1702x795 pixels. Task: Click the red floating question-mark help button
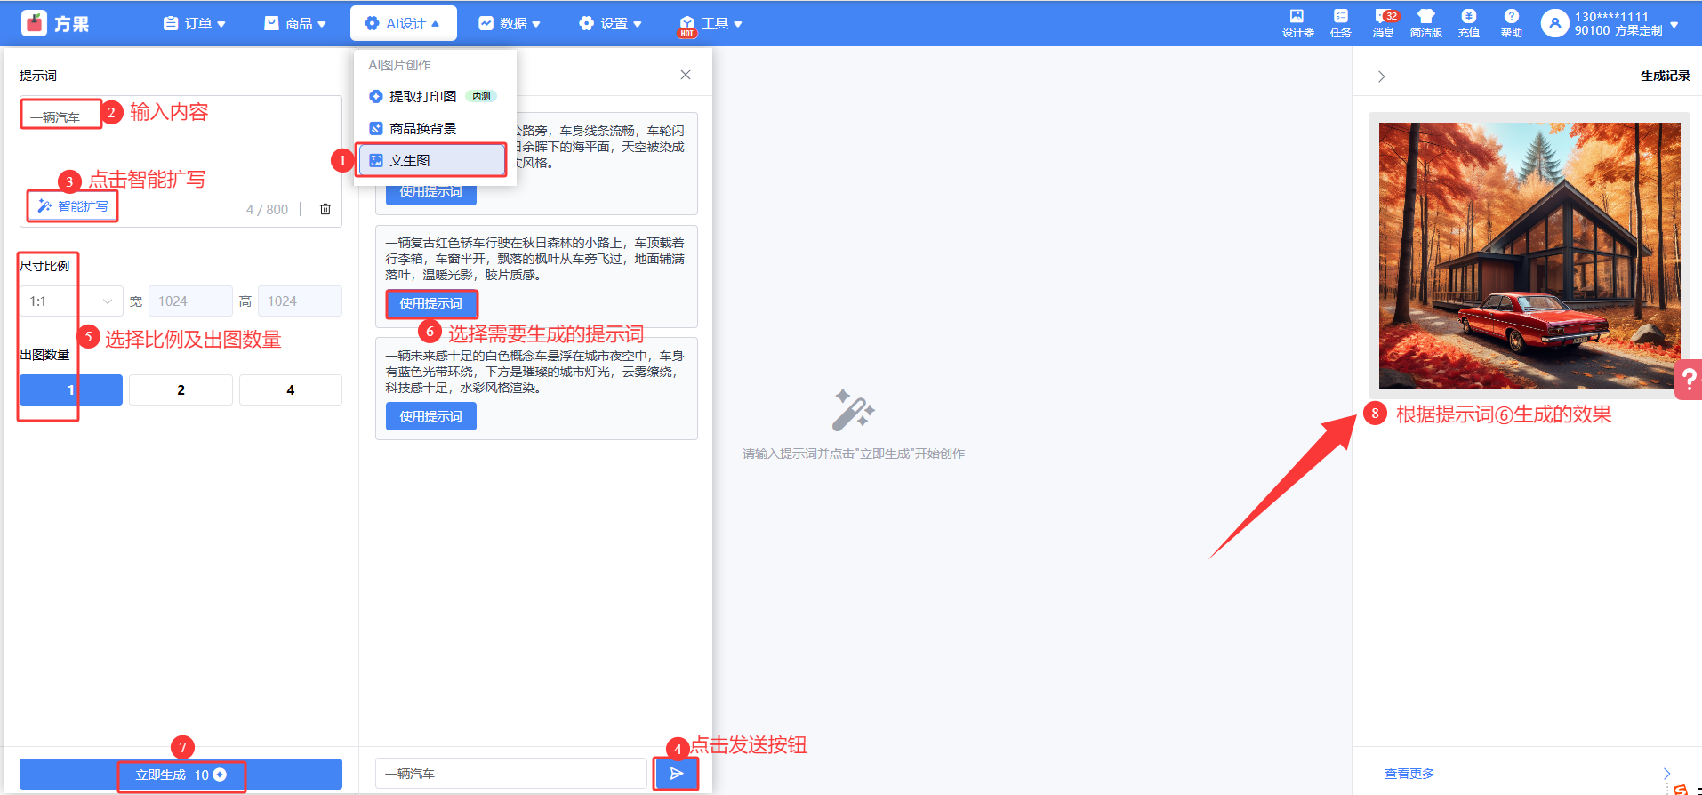pos(1688,380)
